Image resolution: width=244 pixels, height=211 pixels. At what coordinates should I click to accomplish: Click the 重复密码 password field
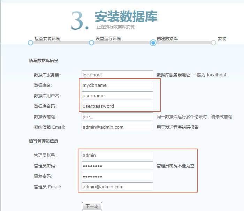click(x=117, y=176)
